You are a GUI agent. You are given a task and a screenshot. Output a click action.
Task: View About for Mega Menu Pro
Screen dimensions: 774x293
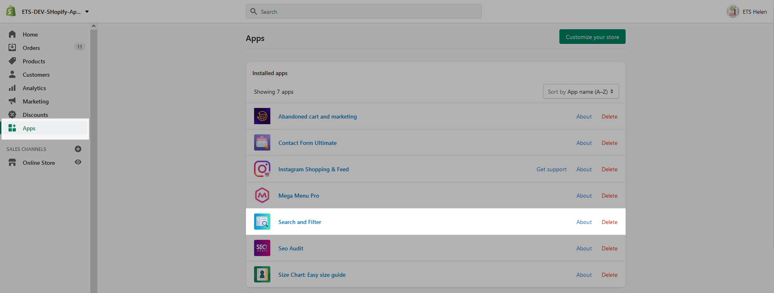pyautogui.click(x=584, y=196)
